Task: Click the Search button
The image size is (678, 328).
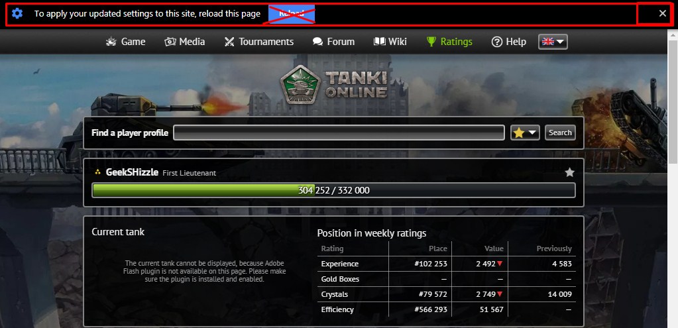Action: [560, 133]
